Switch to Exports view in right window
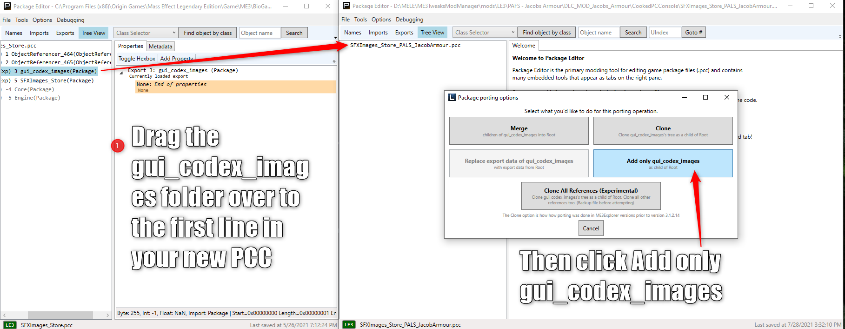845x329 pixels. coord(404,33)
